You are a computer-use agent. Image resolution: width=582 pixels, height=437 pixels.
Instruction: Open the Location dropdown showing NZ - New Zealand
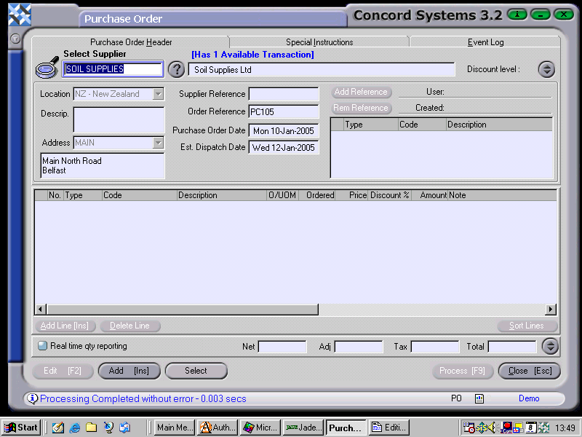159,94
